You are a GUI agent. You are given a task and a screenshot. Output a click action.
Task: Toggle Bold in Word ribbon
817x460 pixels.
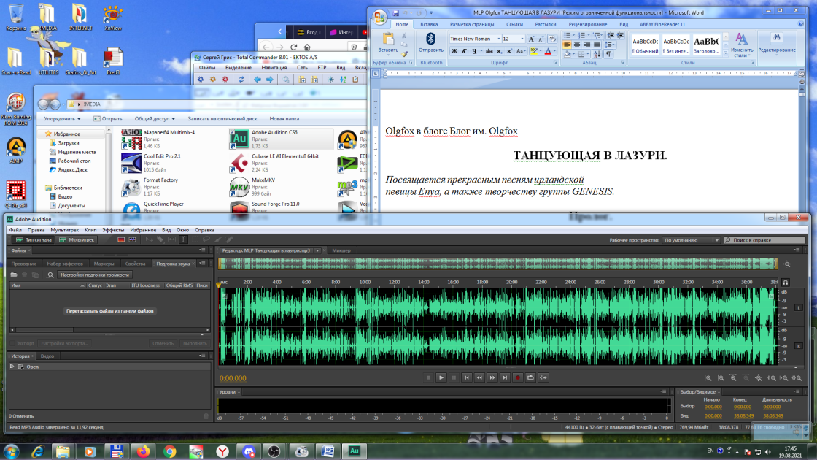pyautogui.click(x=454, y=51)
